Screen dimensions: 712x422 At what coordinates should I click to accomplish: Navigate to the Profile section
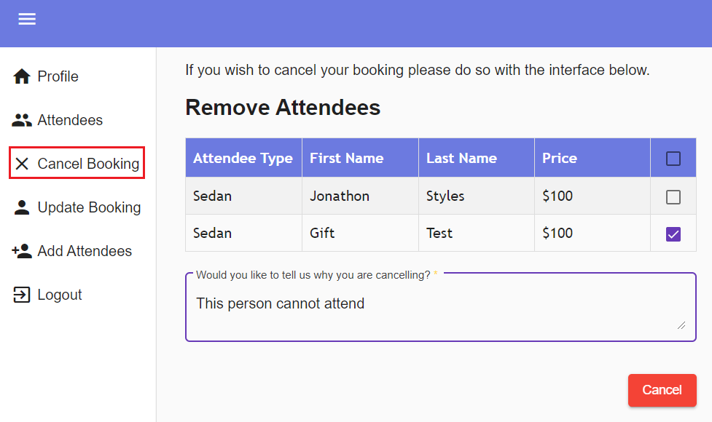(58, 76)
